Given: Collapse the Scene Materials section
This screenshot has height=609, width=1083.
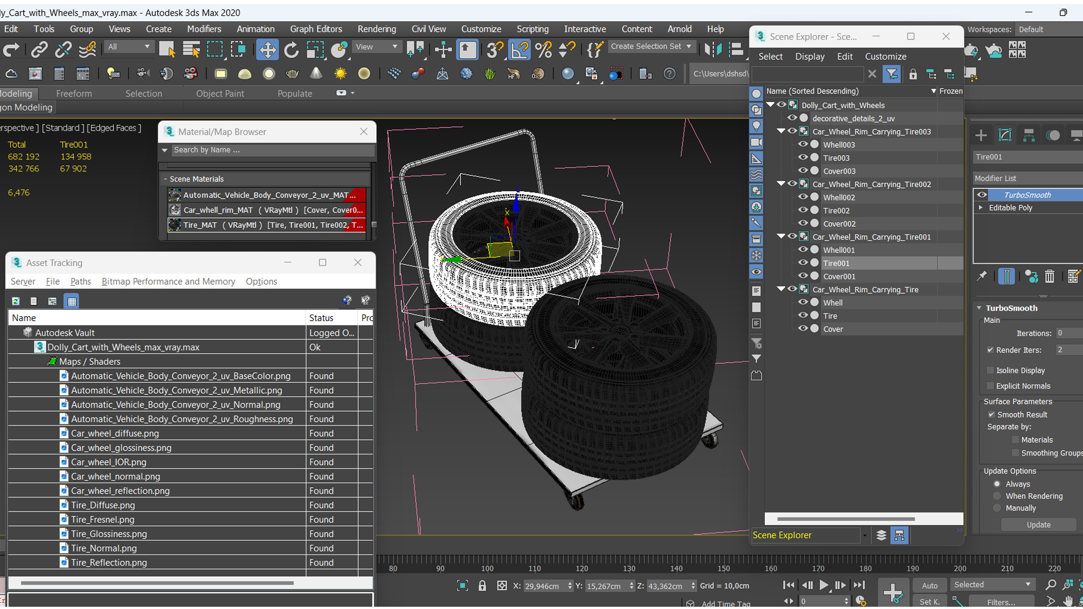Looking at the screenshot, I should tap(165, 179).
